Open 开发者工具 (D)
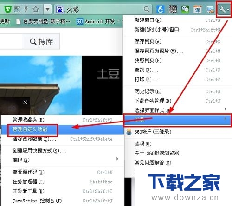This screenshot has width=232, height=206. (63, 191)
